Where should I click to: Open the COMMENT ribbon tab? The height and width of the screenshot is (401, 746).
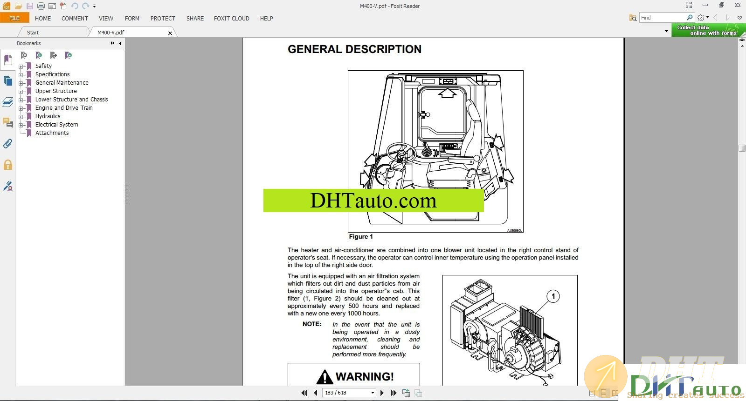coord(75,19)
